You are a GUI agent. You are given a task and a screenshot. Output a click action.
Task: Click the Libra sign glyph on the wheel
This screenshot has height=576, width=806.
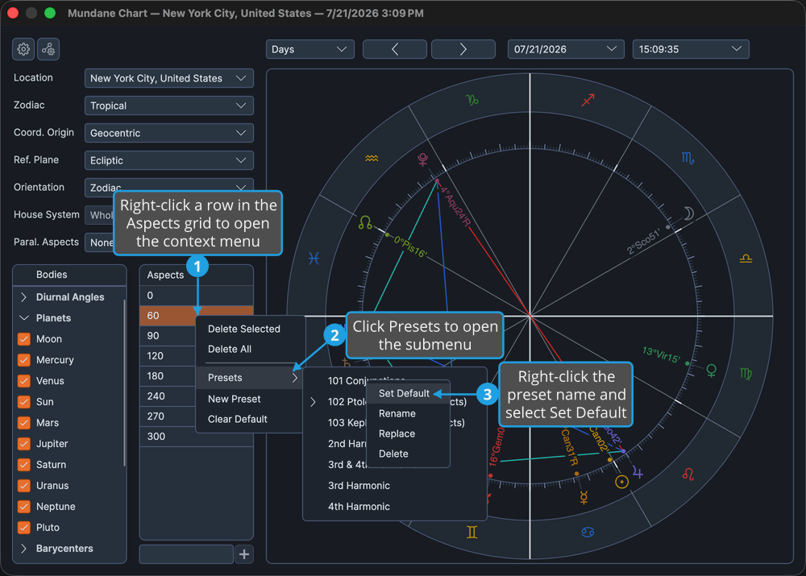(746, 259)
